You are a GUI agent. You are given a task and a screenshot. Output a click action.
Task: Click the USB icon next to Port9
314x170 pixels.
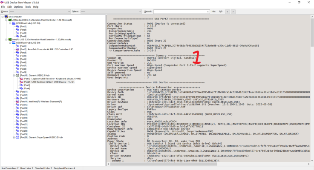click(17, 72)
